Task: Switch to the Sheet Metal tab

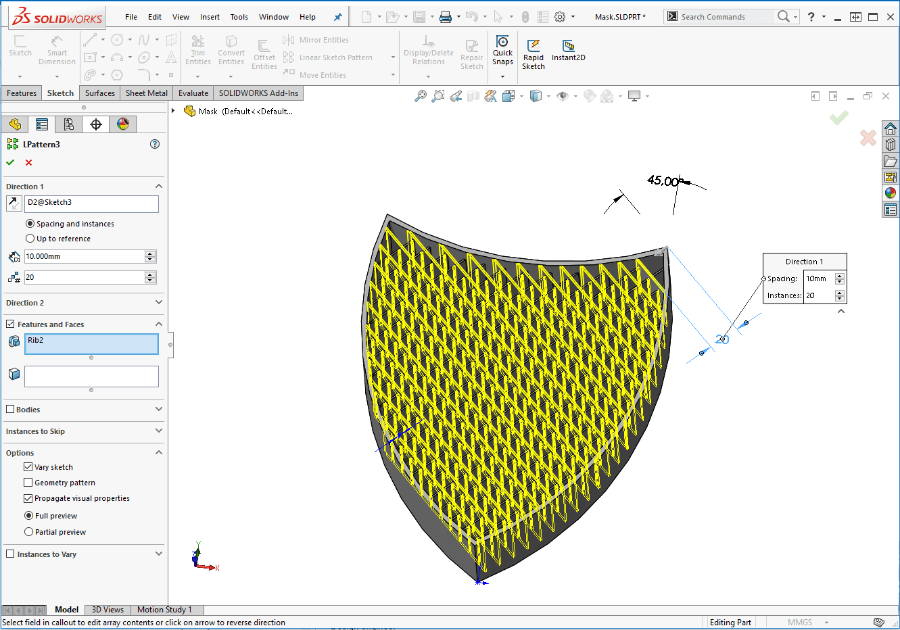Action: tap(146, 93)
